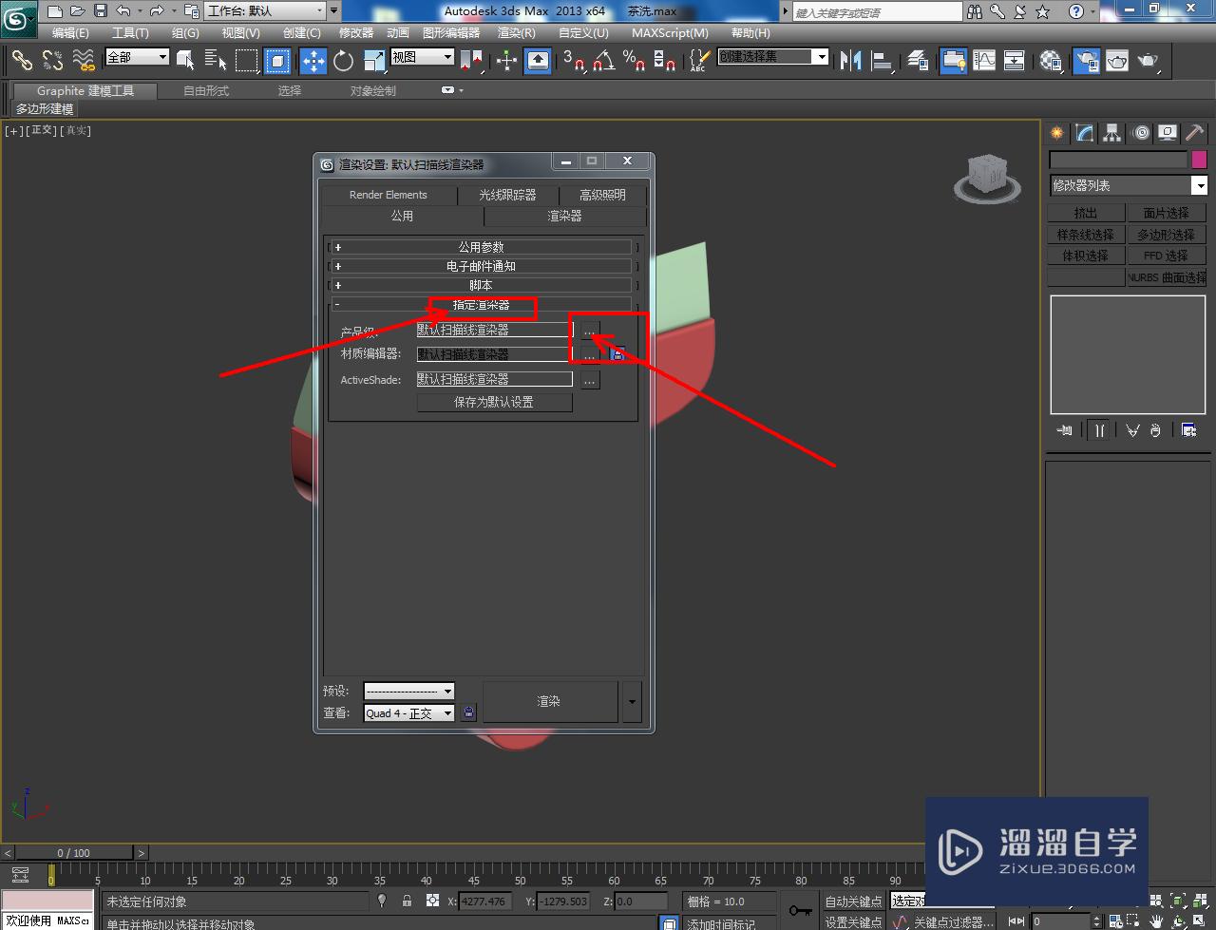
Task: Click the 产品级 renderer browse button
Action: pos(590,331)
